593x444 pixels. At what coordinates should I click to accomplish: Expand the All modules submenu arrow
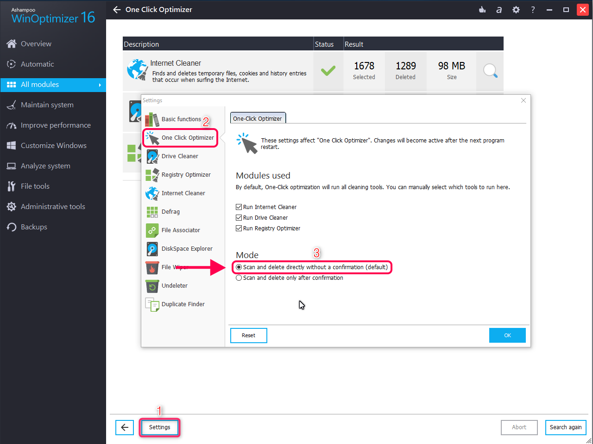click(x=100, y=85)
